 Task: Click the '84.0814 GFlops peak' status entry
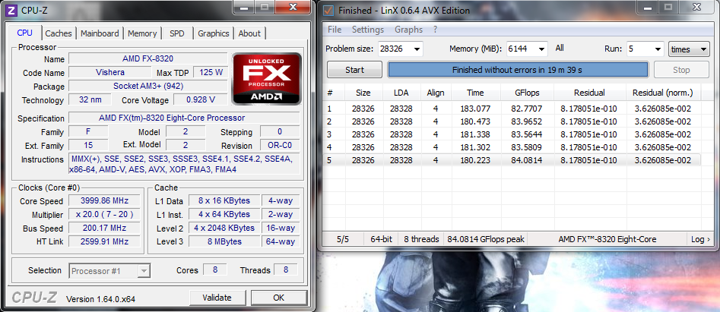point(485,239)
